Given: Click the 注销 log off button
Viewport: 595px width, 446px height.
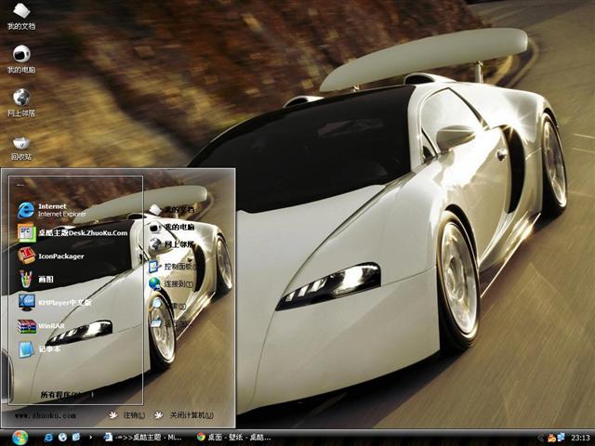Looking at the screenshot, I should tap(128, 415).
